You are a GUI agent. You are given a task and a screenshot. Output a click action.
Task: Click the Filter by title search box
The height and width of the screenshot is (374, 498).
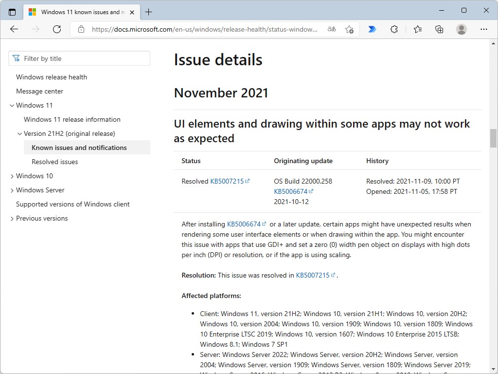79,58
